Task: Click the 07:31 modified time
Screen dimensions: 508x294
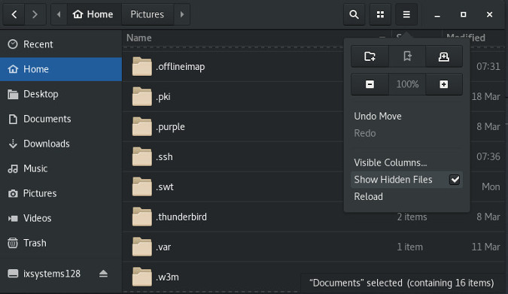Action: point(488,67)
